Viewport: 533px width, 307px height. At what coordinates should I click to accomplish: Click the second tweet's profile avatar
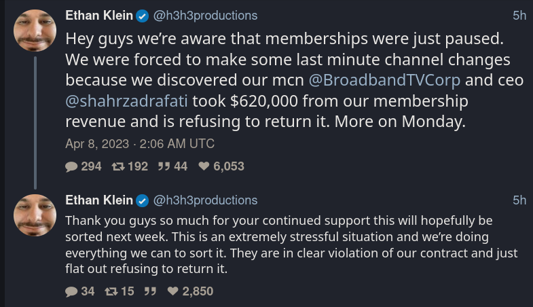point(35,215)
